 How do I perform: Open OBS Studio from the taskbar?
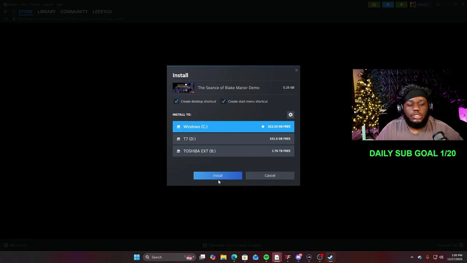pyautogui.click(x=320, y=257)
